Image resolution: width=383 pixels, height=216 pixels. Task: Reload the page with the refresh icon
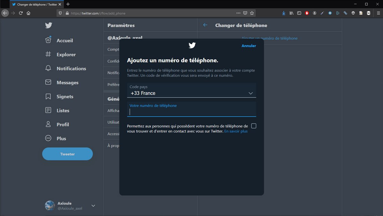tap(21, 13)
